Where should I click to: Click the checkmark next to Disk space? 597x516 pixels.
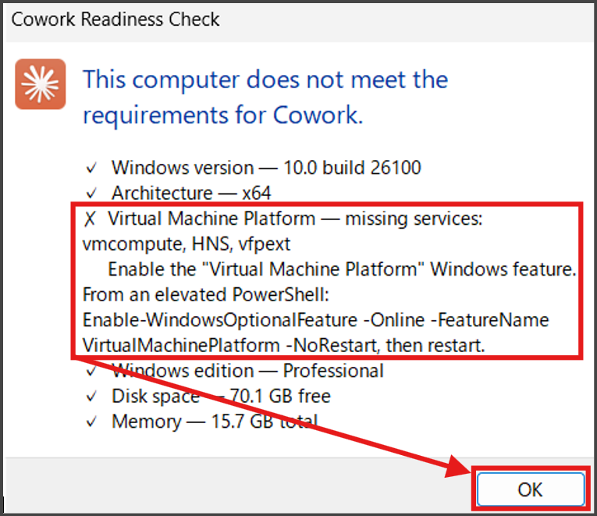coord(92,397)
